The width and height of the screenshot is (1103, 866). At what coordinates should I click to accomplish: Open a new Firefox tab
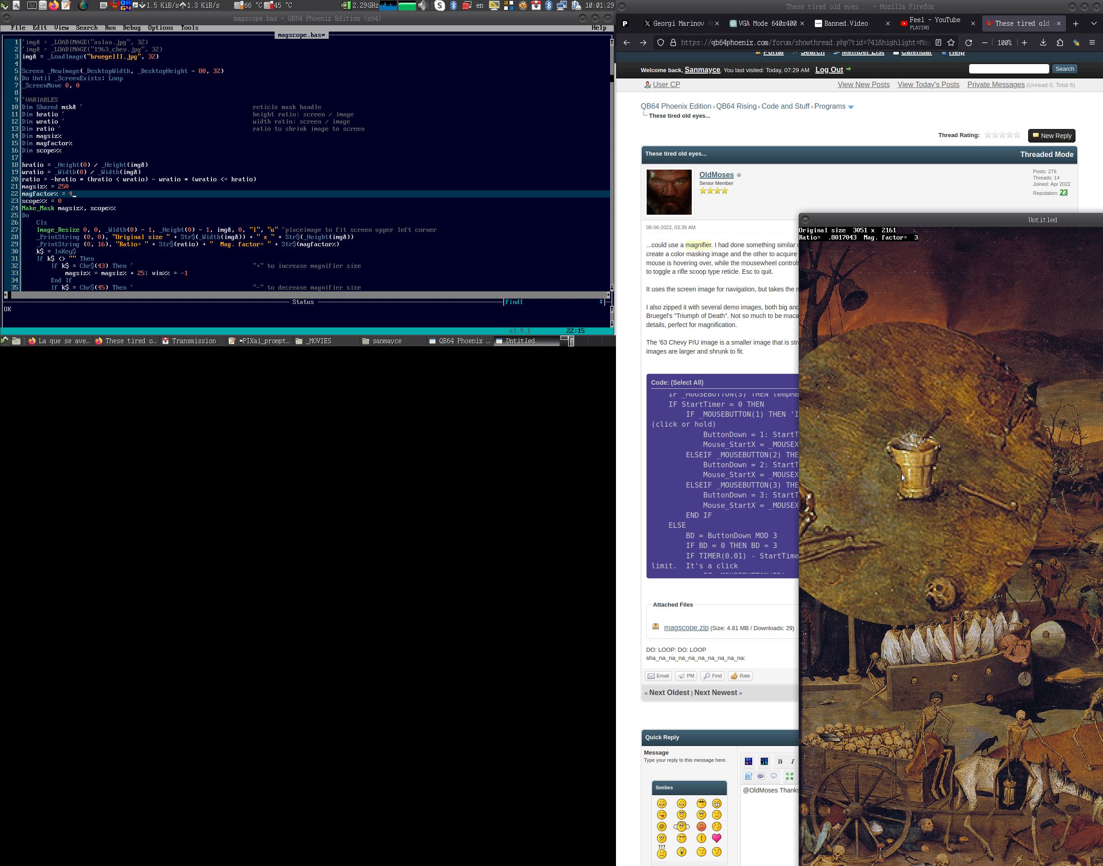tap(1075, 24)
